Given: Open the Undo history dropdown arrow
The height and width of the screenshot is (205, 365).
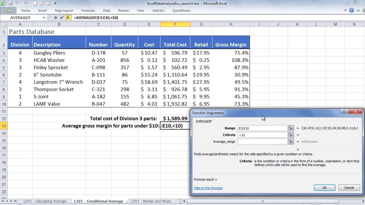Looking at the screenshot, I should 21,4.
